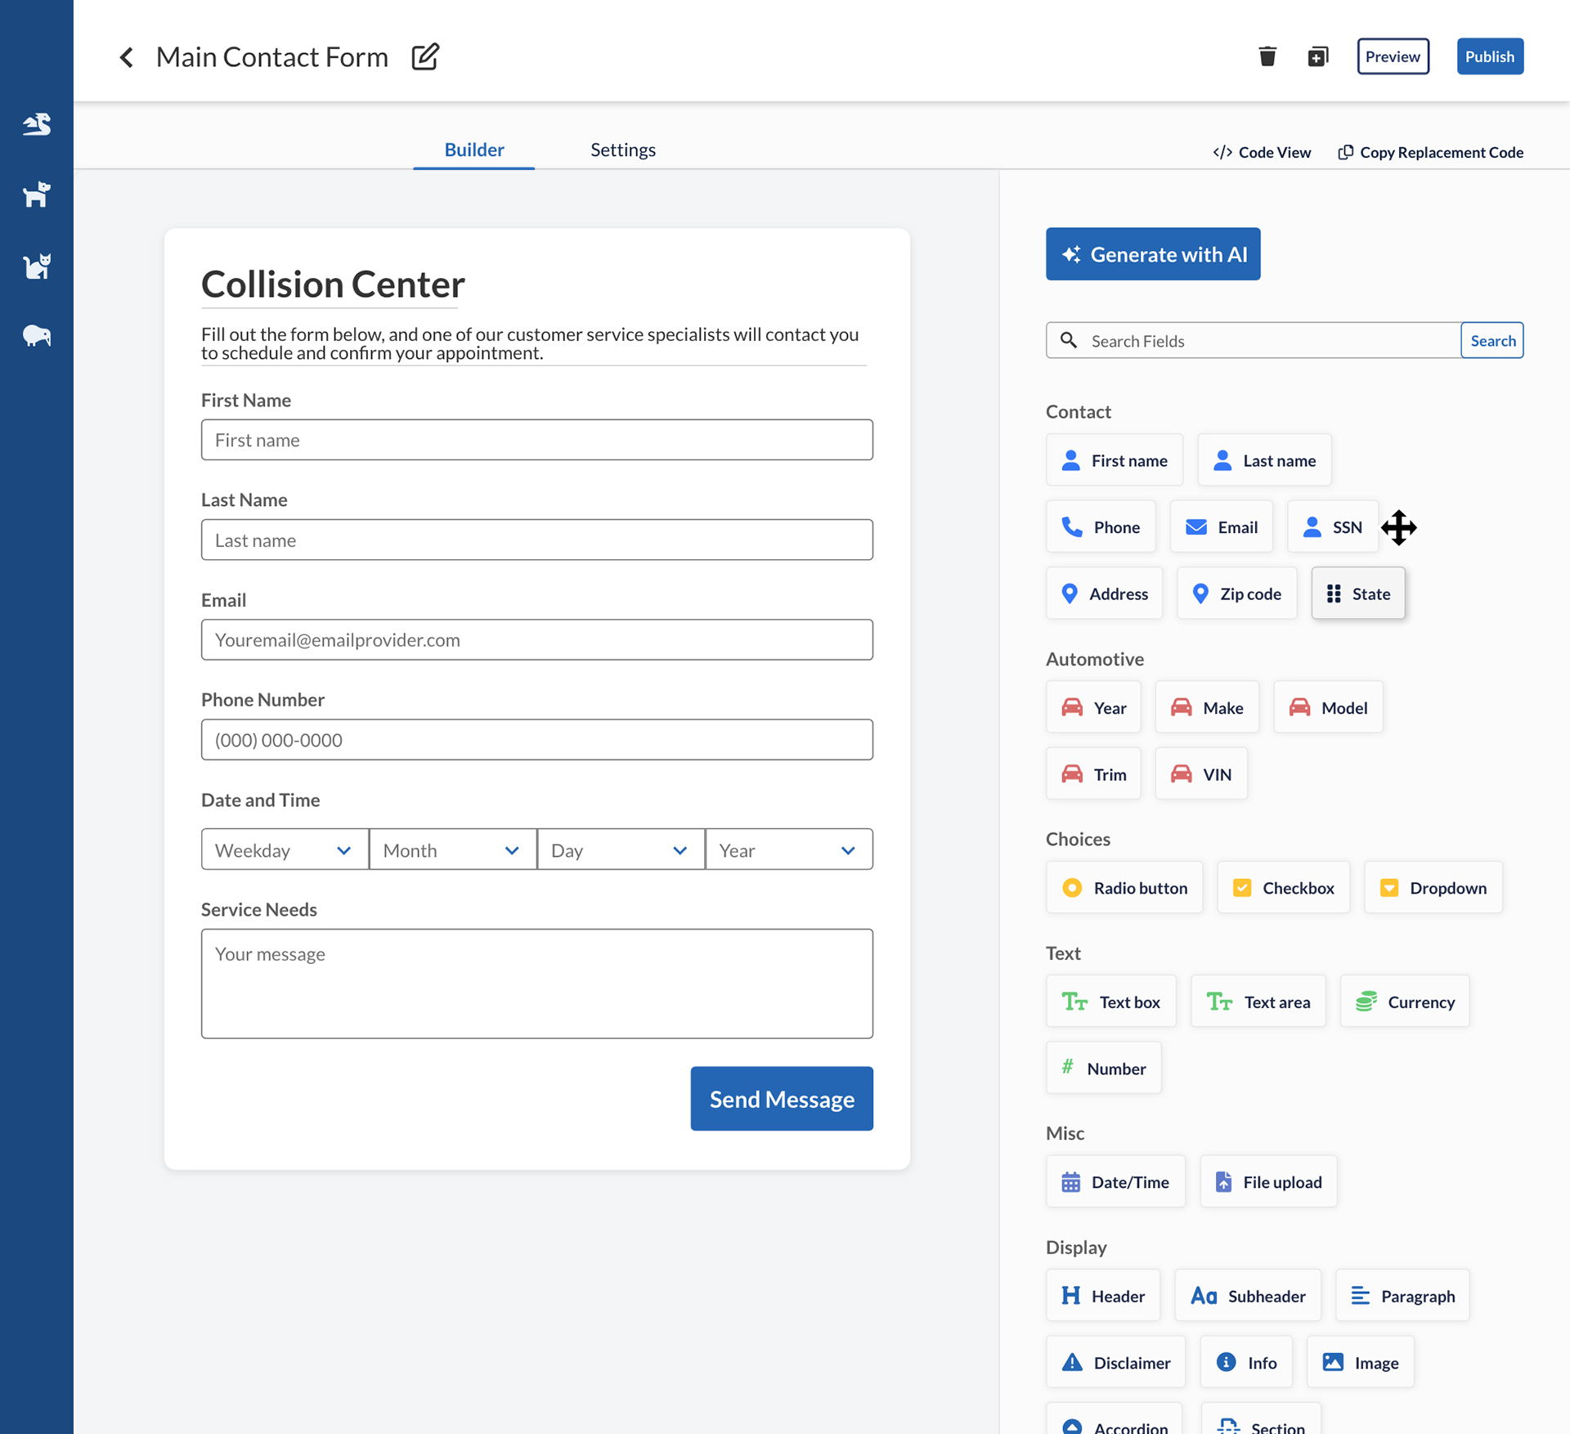Image resolution: width=1570 pixels, height=1434 pixels.
Task: Click the Publish button
Action: tap(1489, 56)
